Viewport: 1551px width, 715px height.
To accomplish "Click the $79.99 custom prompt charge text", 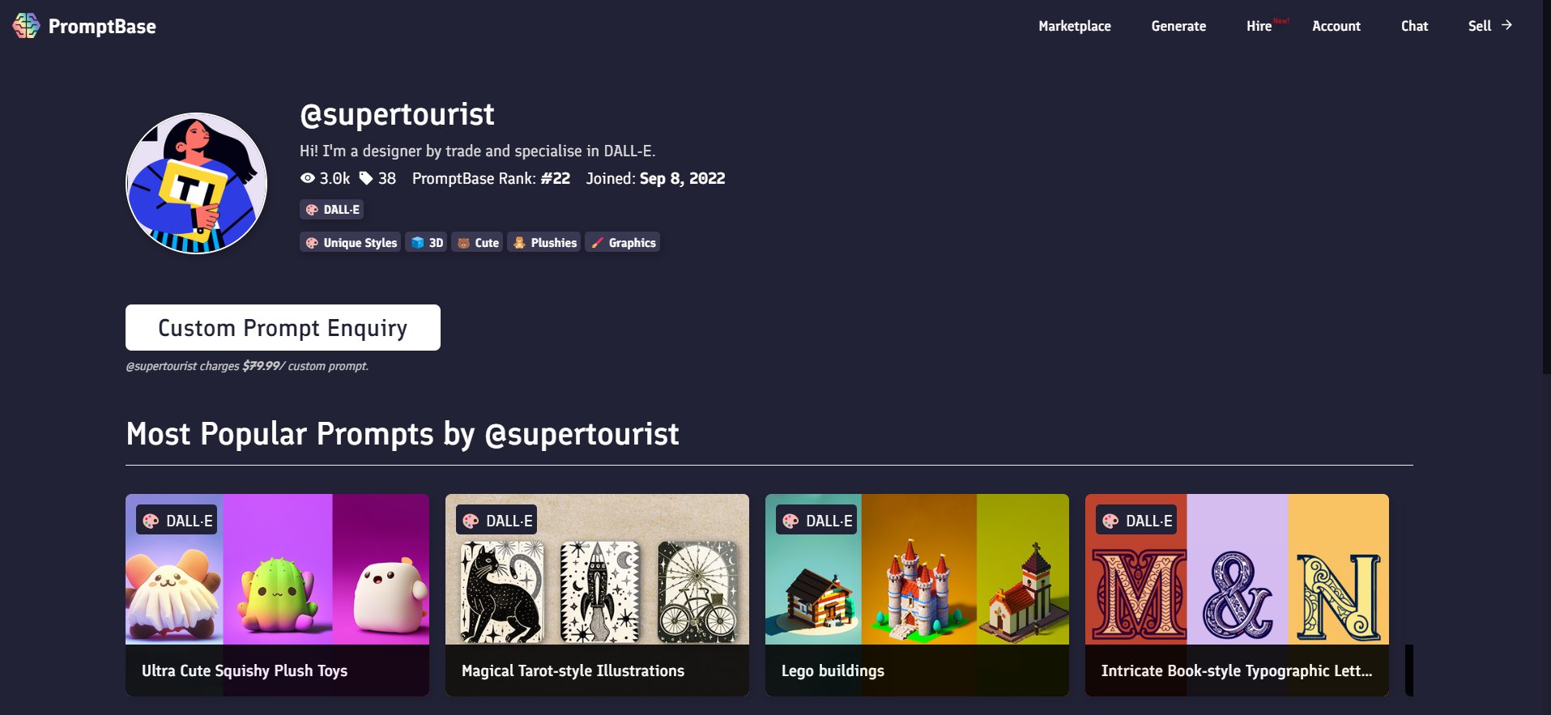I will pos(247,366).
